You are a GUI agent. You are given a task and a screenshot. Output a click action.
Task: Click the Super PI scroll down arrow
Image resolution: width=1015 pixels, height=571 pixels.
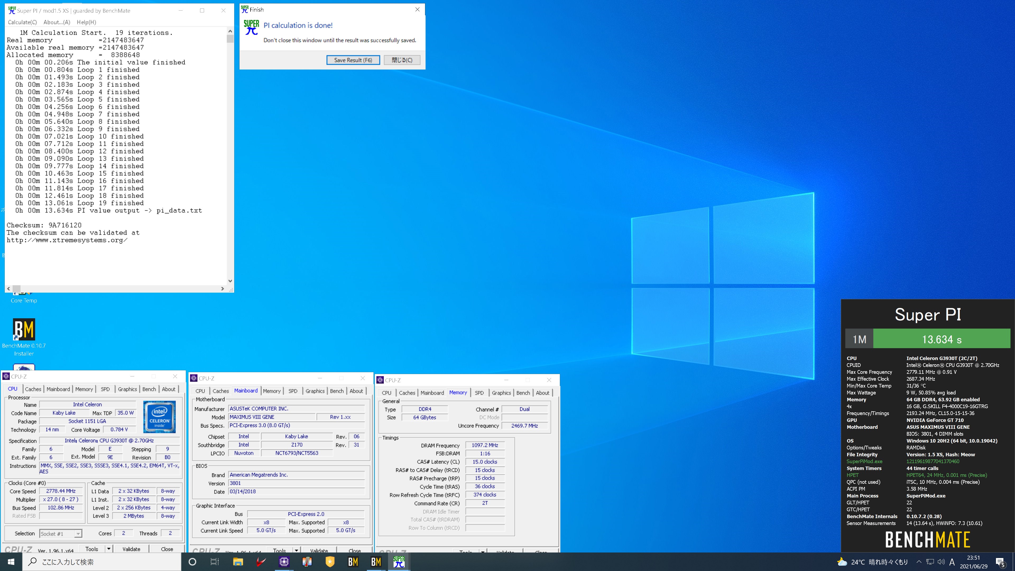click(x=230, y=281)
